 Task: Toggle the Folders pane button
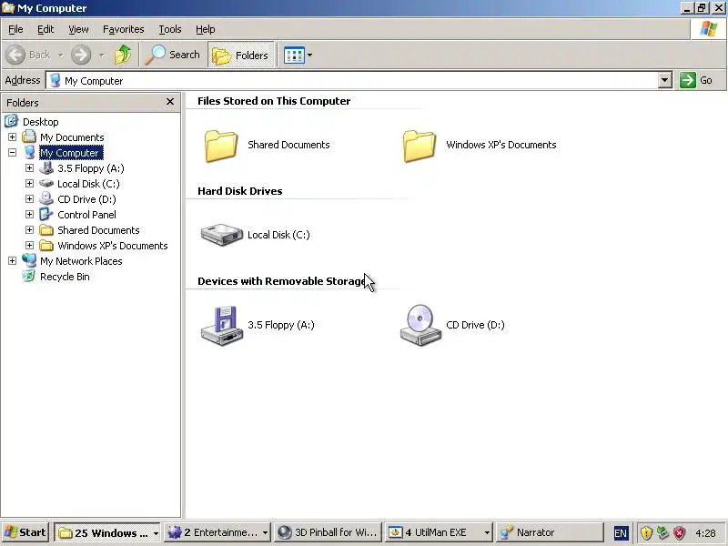click(x=241, y=55)
